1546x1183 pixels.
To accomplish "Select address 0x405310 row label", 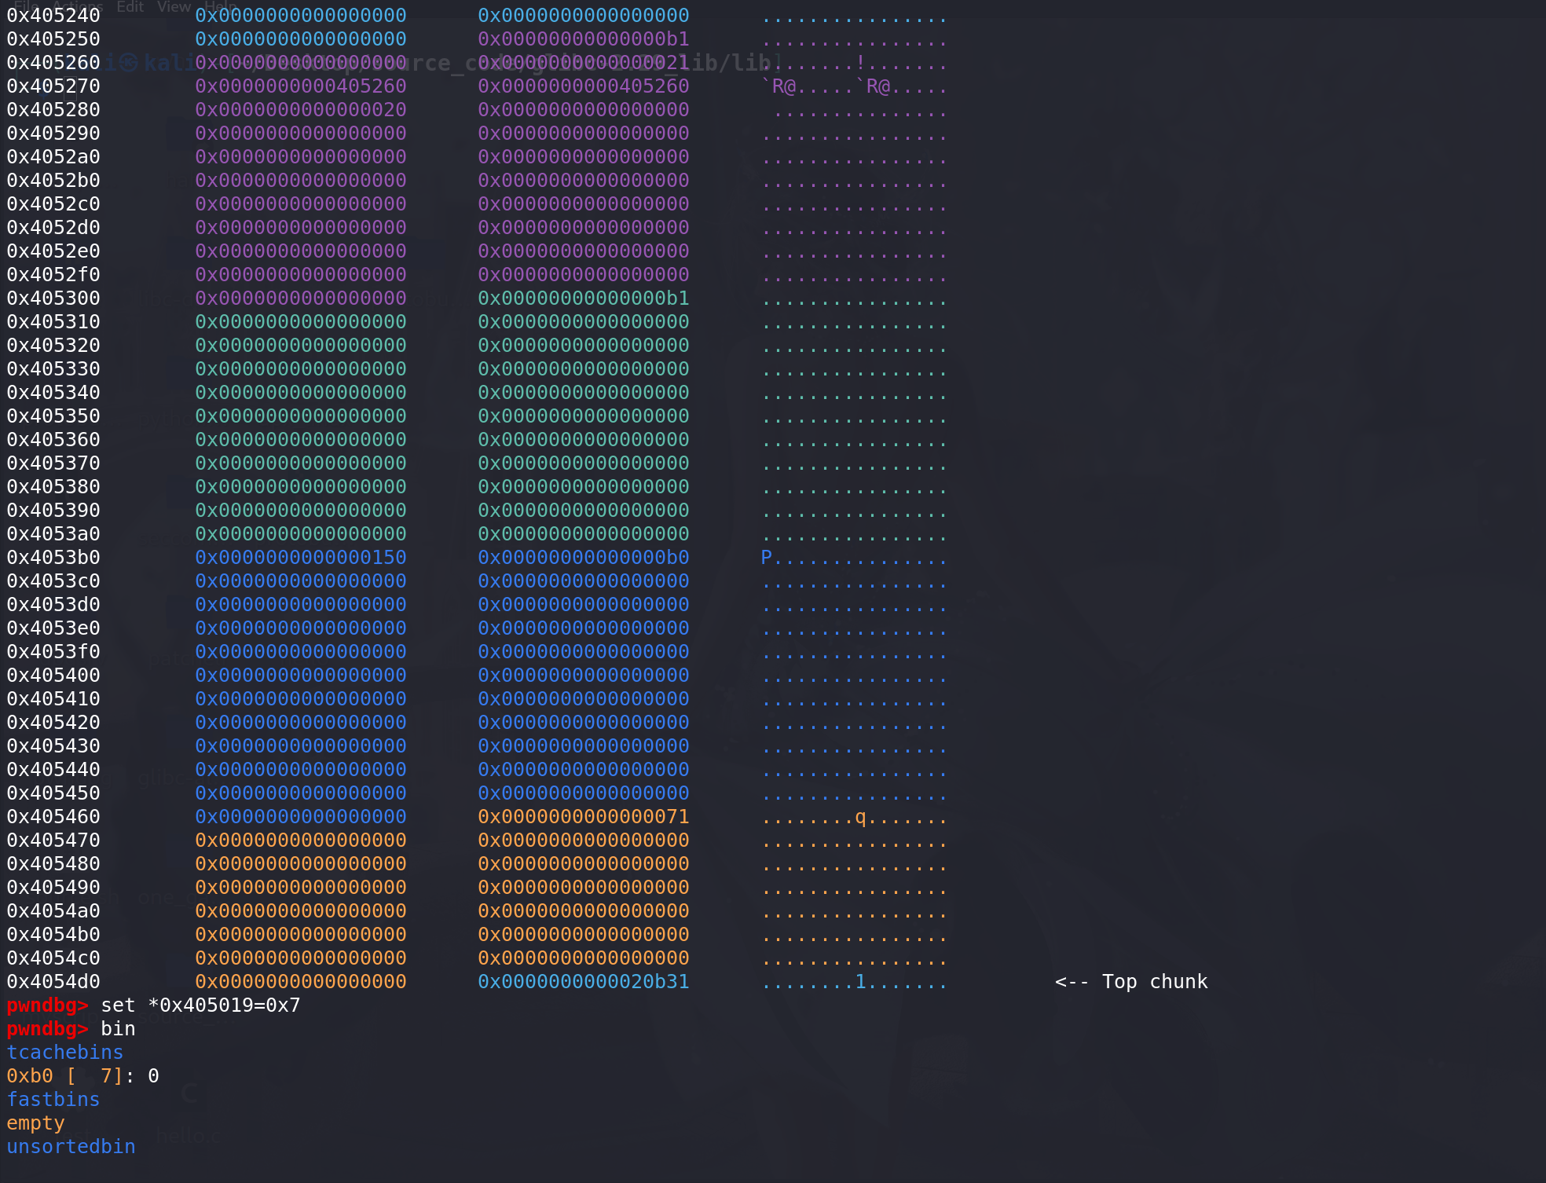I will 53,321.
